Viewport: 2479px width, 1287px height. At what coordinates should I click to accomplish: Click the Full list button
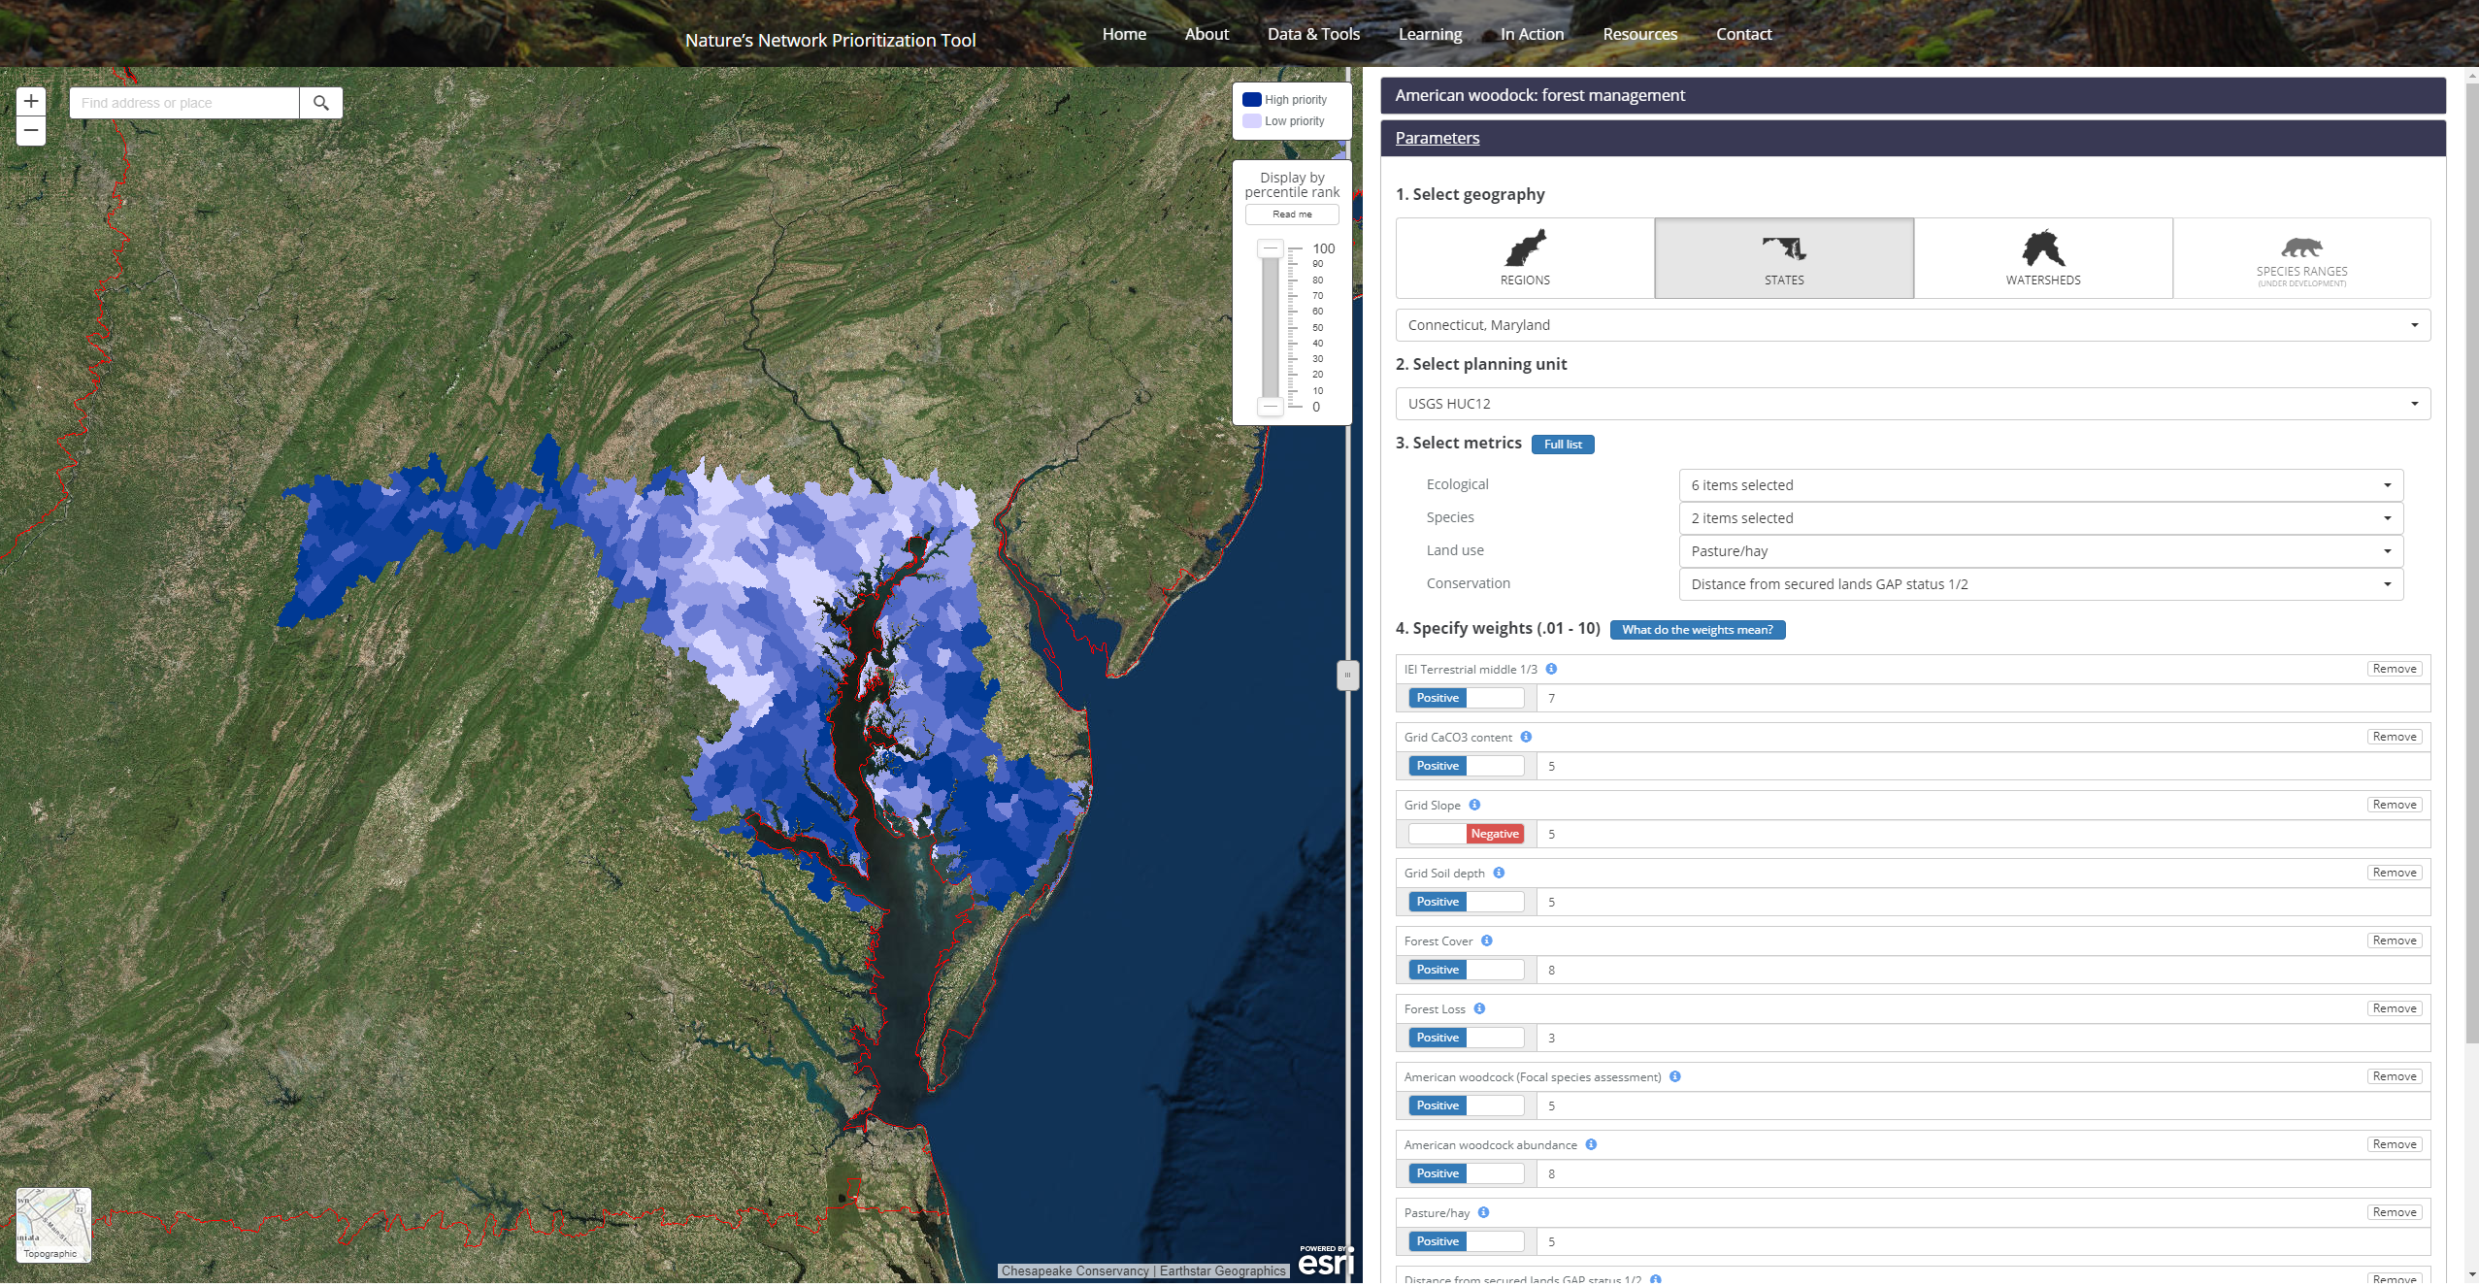[x=1563, y=445]
